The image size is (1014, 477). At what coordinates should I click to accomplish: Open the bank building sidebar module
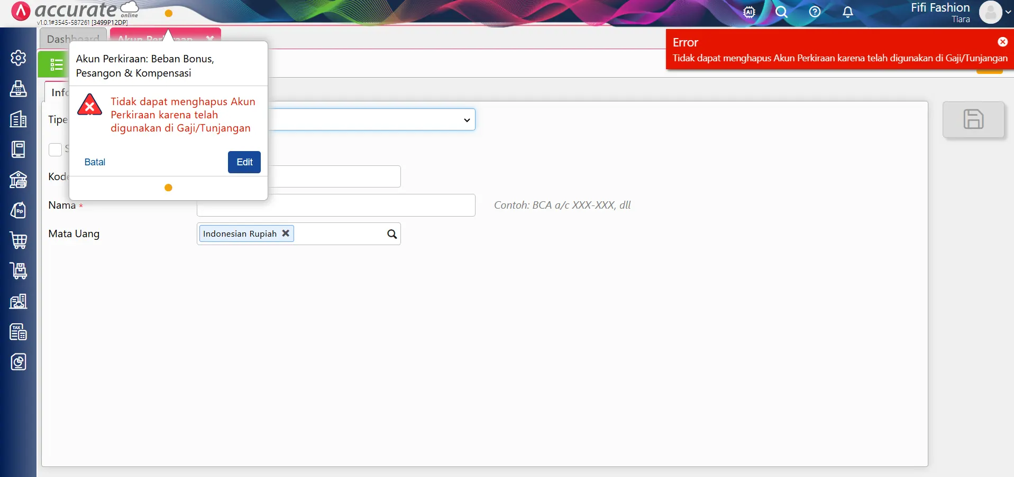(19, 180)
